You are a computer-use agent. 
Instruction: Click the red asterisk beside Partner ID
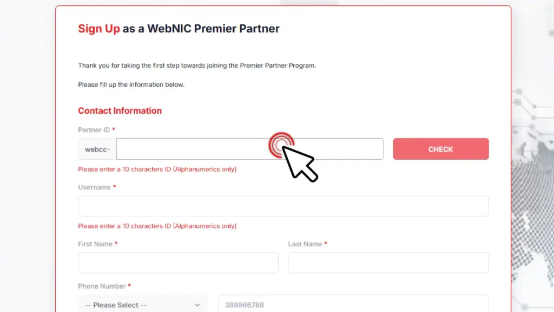[x=114, y=129]
